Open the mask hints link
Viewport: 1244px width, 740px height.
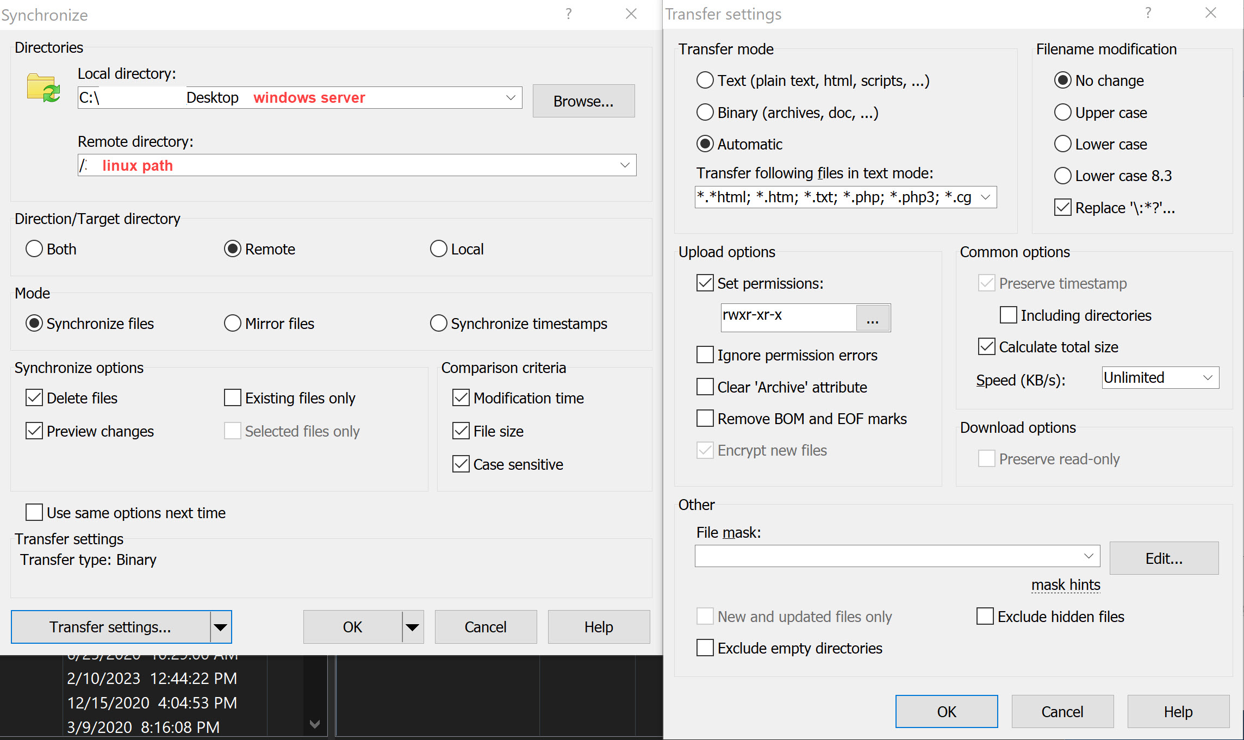click(x=1066, y=585)
